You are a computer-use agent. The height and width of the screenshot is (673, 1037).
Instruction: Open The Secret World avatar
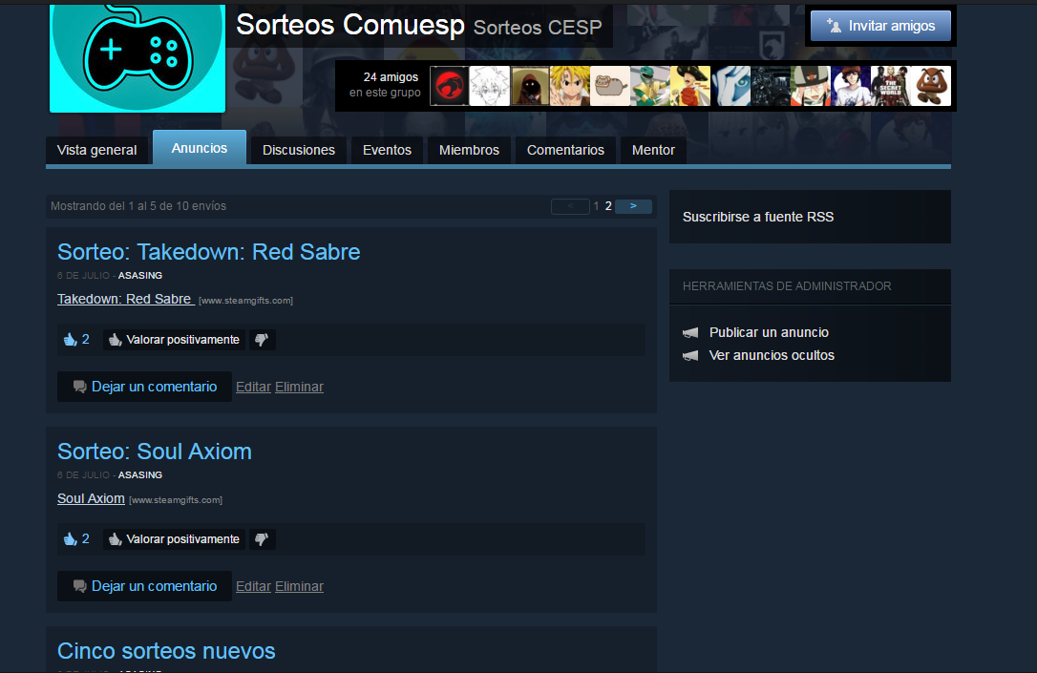coord(890,86)
